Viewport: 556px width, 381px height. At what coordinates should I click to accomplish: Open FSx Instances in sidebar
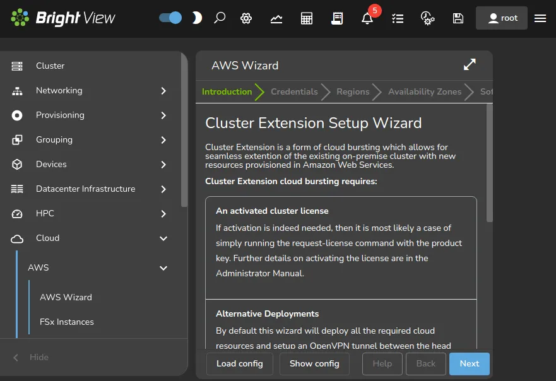tap(67, 322)
